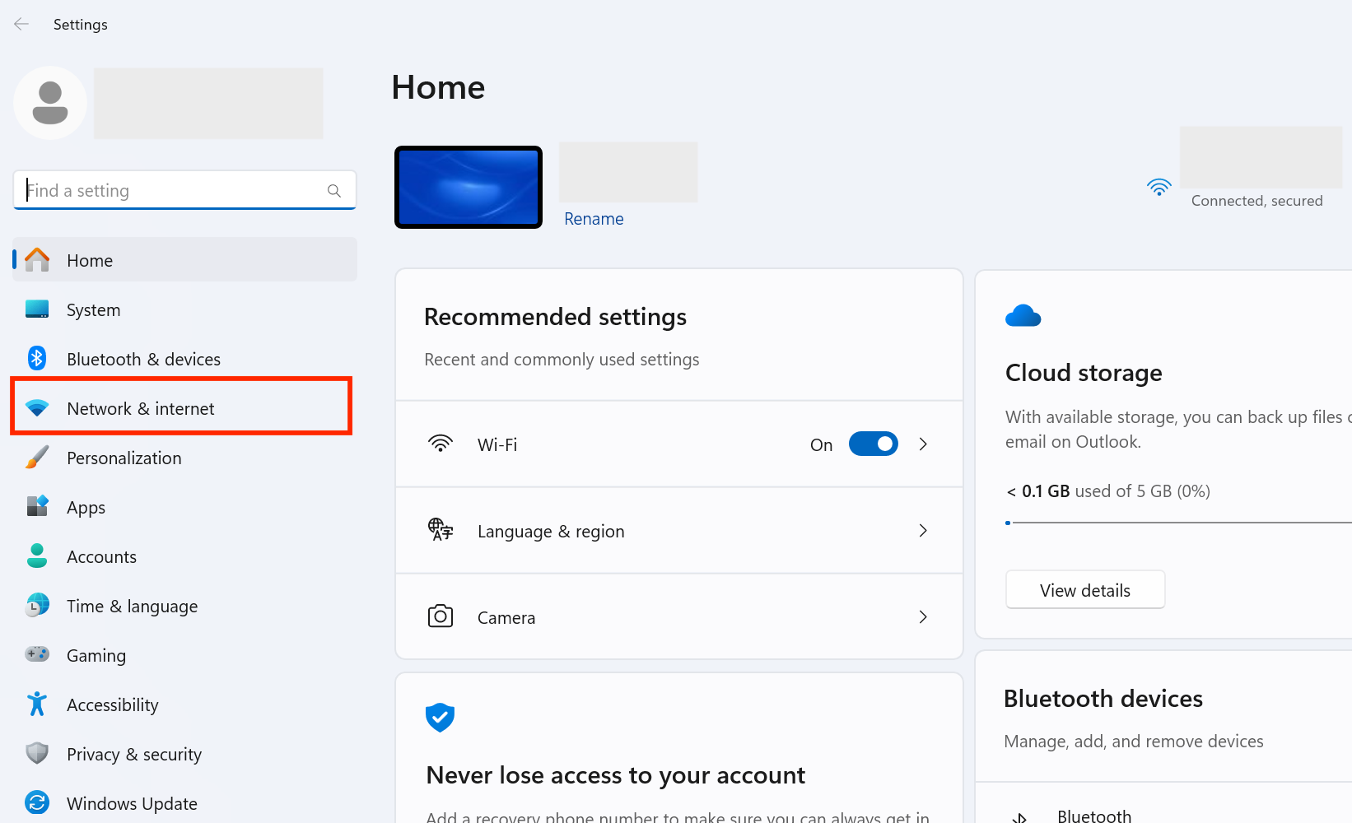Open the Gaming settings page
Image resolution: width=1352 pixels, height=823 pixels.
(96, 656)
